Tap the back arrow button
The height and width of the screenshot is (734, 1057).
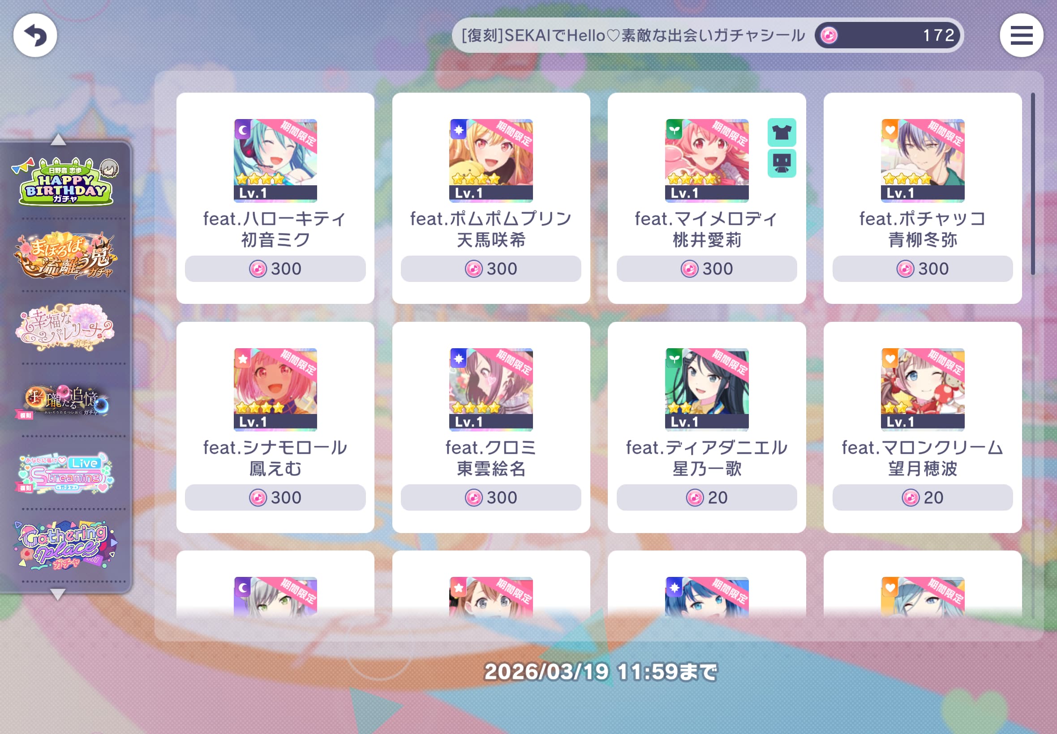click(x=35, y=35)
